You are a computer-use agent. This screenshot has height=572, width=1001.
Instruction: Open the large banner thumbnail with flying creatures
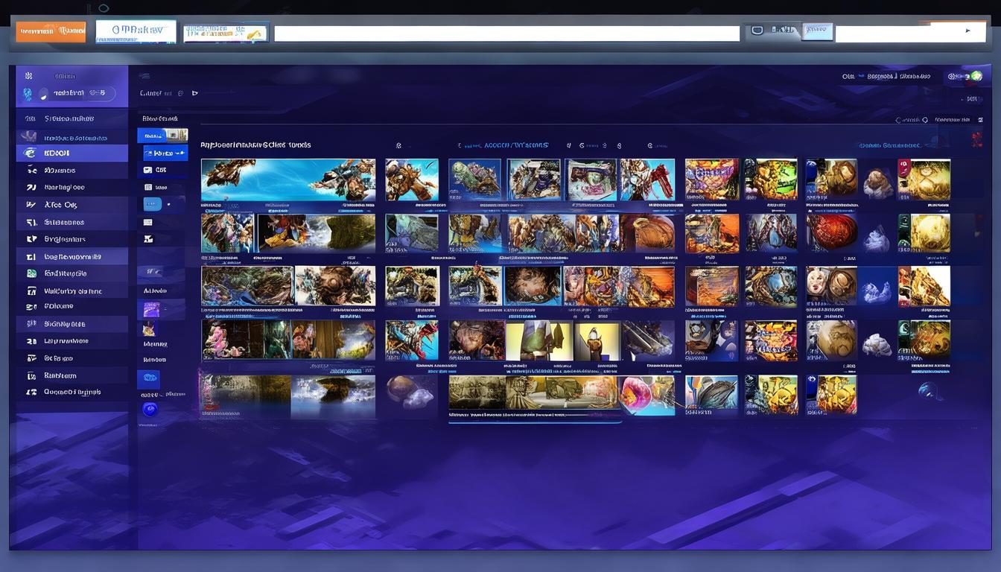click(x=288, y=180)
